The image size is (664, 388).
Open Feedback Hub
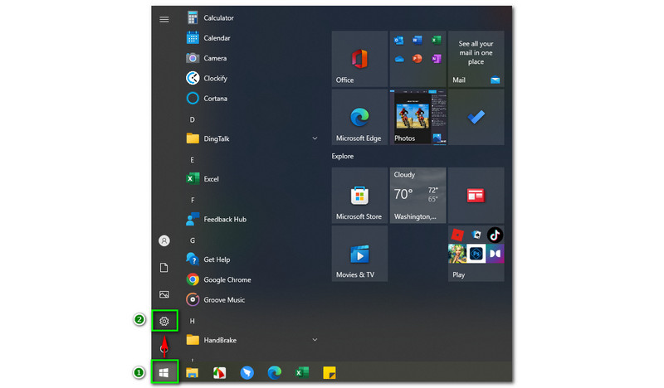coord(224,219)
